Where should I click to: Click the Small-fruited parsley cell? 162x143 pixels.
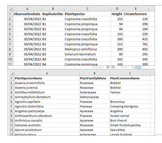tap(130, 125)
